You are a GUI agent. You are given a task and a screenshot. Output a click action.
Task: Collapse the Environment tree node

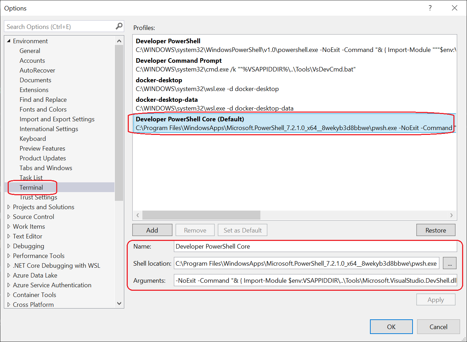9,41
